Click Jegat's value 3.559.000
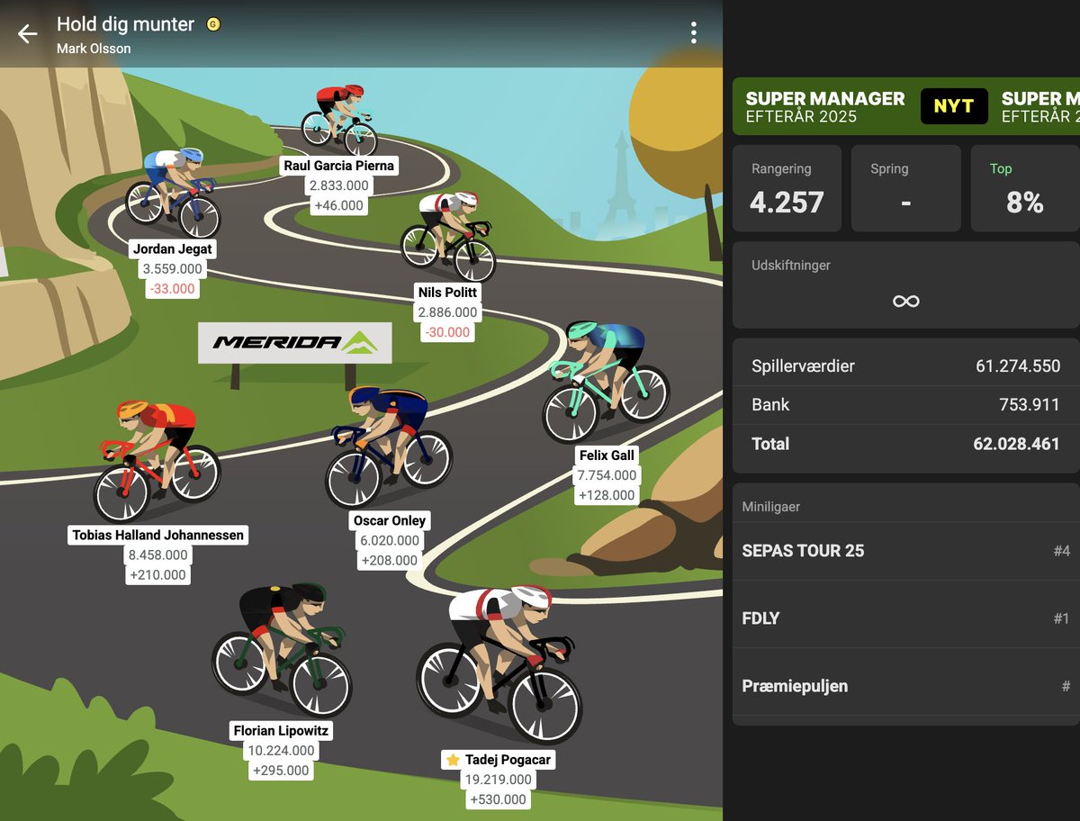Screen dimensions: 1080x821 173,268
